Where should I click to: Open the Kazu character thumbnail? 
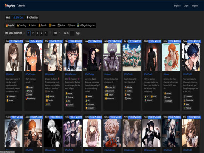click(13, 57)
